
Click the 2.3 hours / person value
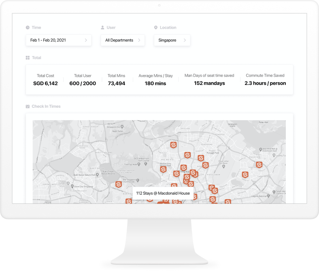click(x=265, y=83)
